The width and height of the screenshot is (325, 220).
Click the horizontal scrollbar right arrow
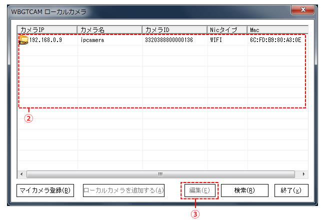click(303, 174)
